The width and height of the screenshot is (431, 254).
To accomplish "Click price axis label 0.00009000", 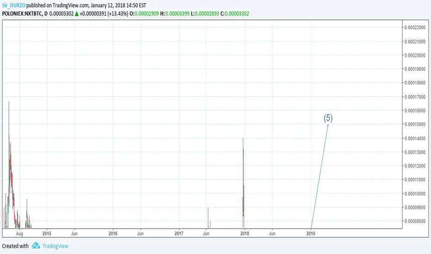I will pyautogui.click(x=415, y=207).
